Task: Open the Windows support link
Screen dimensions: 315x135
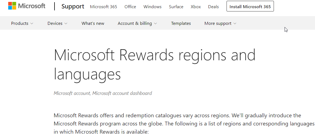Action: point(153,7)
